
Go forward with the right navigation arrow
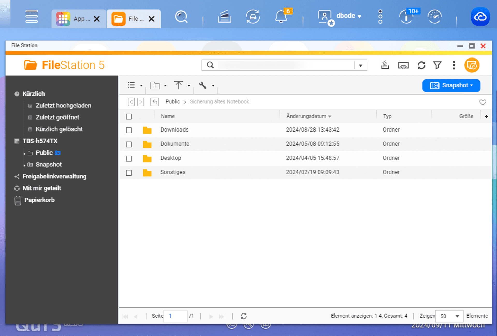point(141,102)
